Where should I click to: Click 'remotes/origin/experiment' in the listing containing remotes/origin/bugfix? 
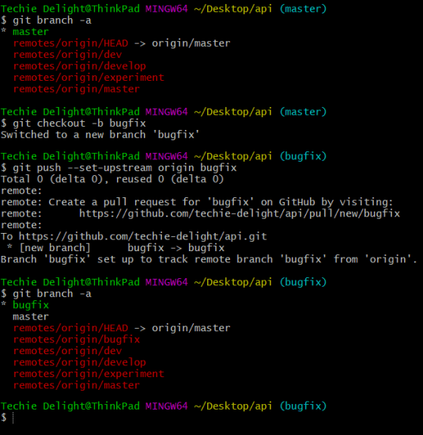click(89, 374)
